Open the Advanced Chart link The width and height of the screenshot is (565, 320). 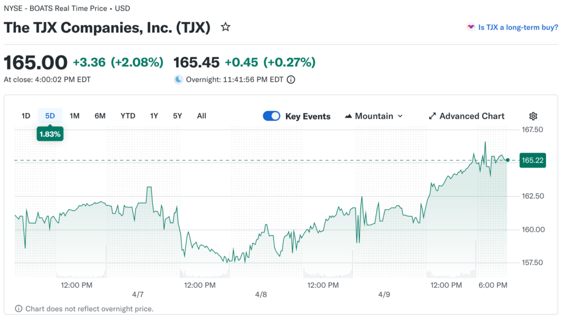(x=472, y=116)
